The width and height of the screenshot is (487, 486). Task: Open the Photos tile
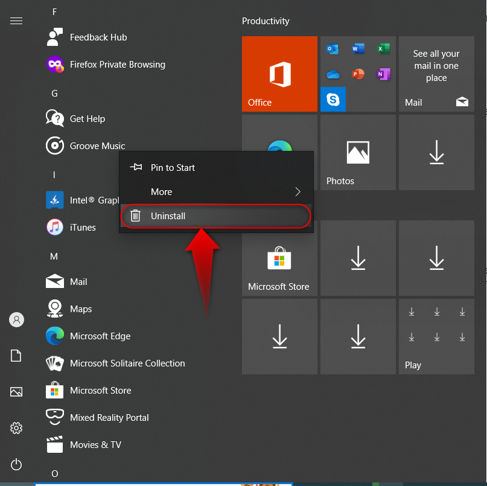358,152
